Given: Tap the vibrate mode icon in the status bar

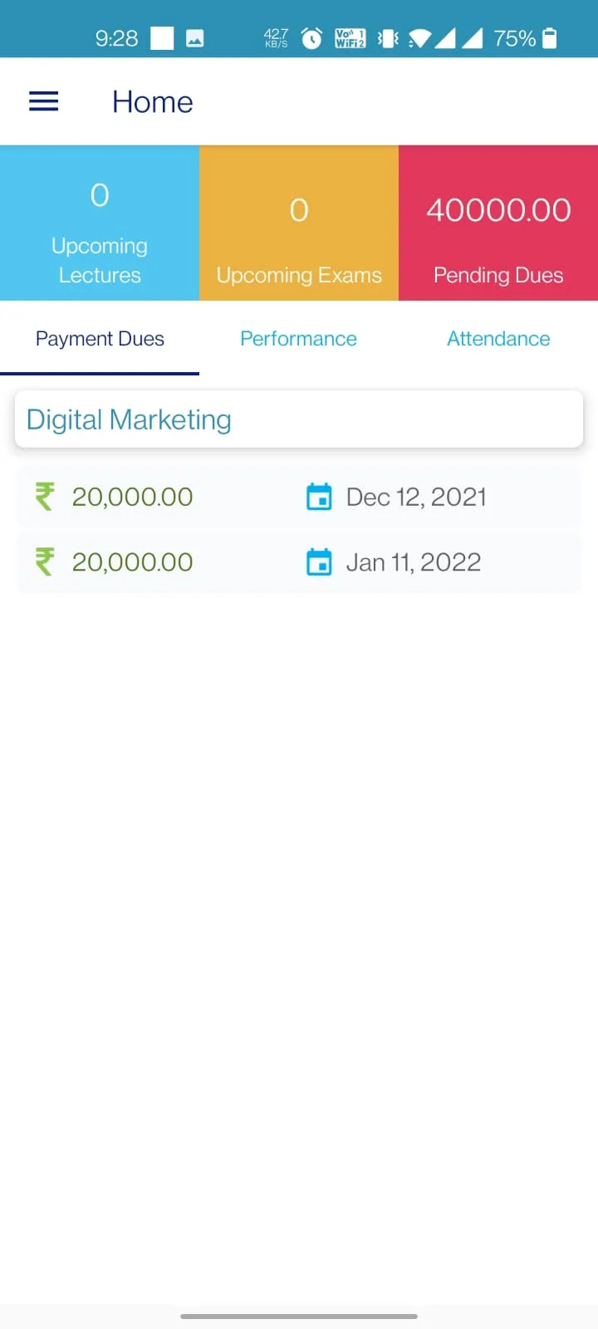Looking at the screenshot, I should (388, 38).
